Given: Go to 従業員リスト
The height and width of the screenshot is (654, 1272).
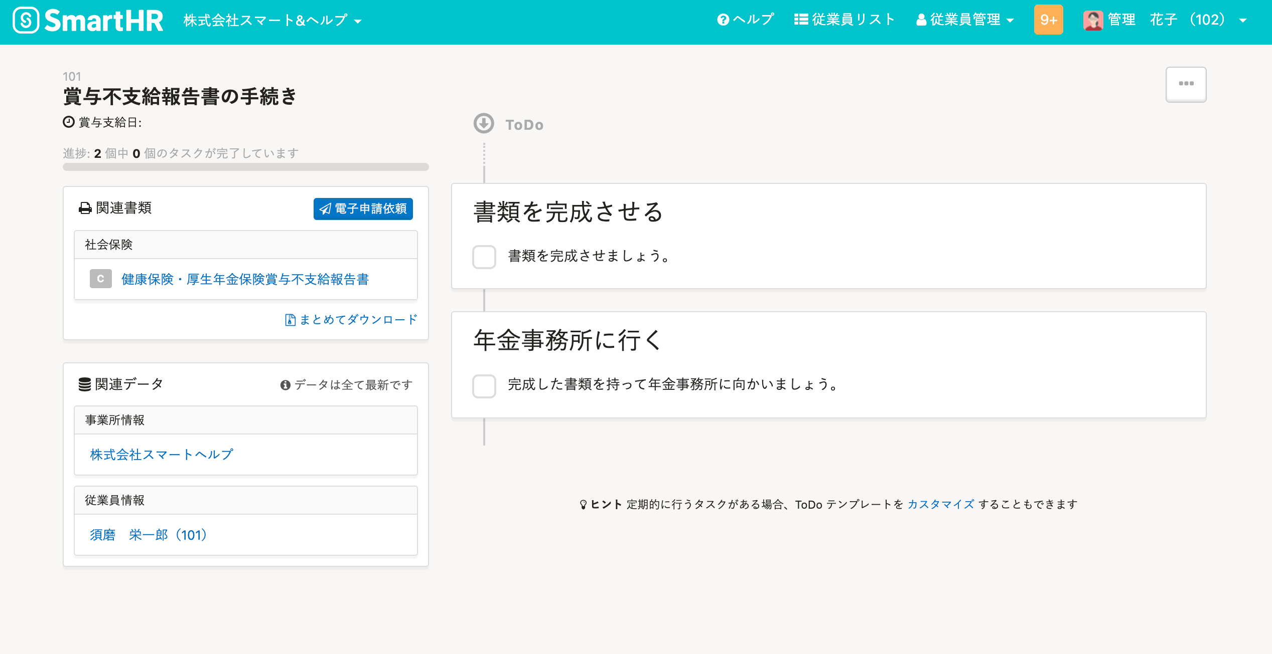Looking at the screenshot, I should point(844,20).
